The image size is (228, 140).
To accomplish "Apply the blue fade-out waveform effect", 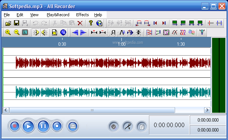I will click(x=83, y=32).
